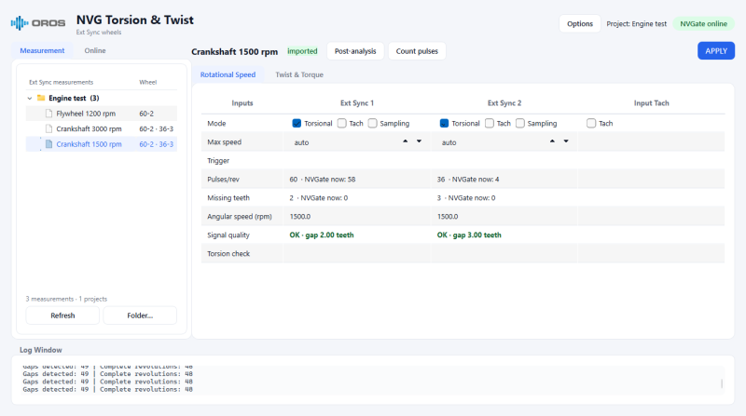Decrease Ext Sync 1 max speed
Image resolution: width=746 pixels, height=416 pixels.
pos(419,141)
